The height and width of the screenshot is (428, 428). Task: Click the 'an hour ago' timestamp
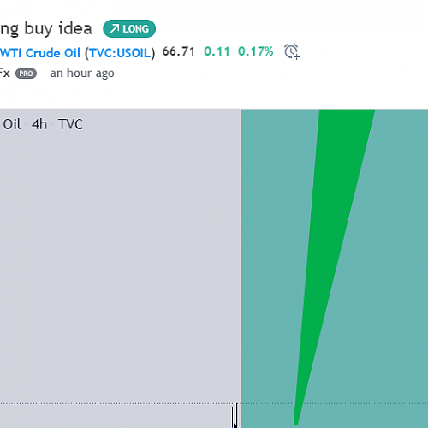(x=82, y=74)
